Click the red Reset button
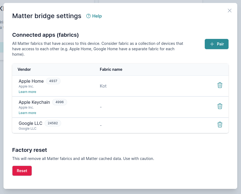241x194 pixels. tap(22, 171)
